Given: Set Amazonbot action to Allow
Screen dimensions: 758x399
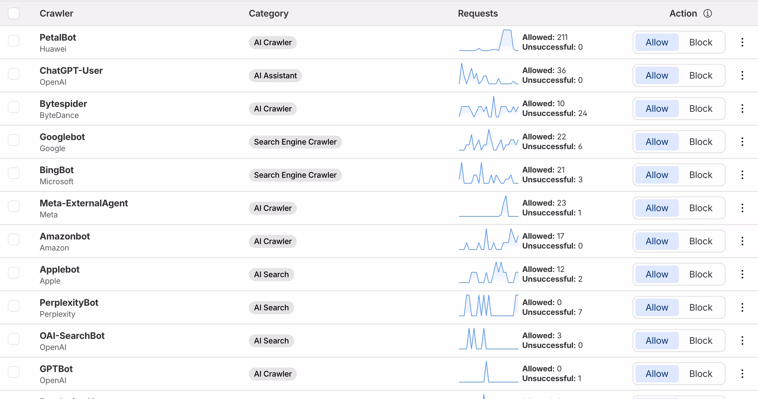Looking at the screenshot, I should (657, 241).
